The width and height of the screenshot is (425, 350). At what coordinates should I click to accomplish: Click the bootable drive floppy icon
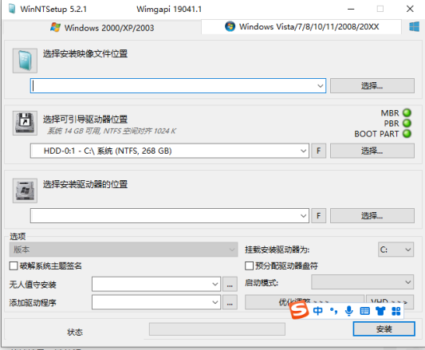click(x=25, y=123)
